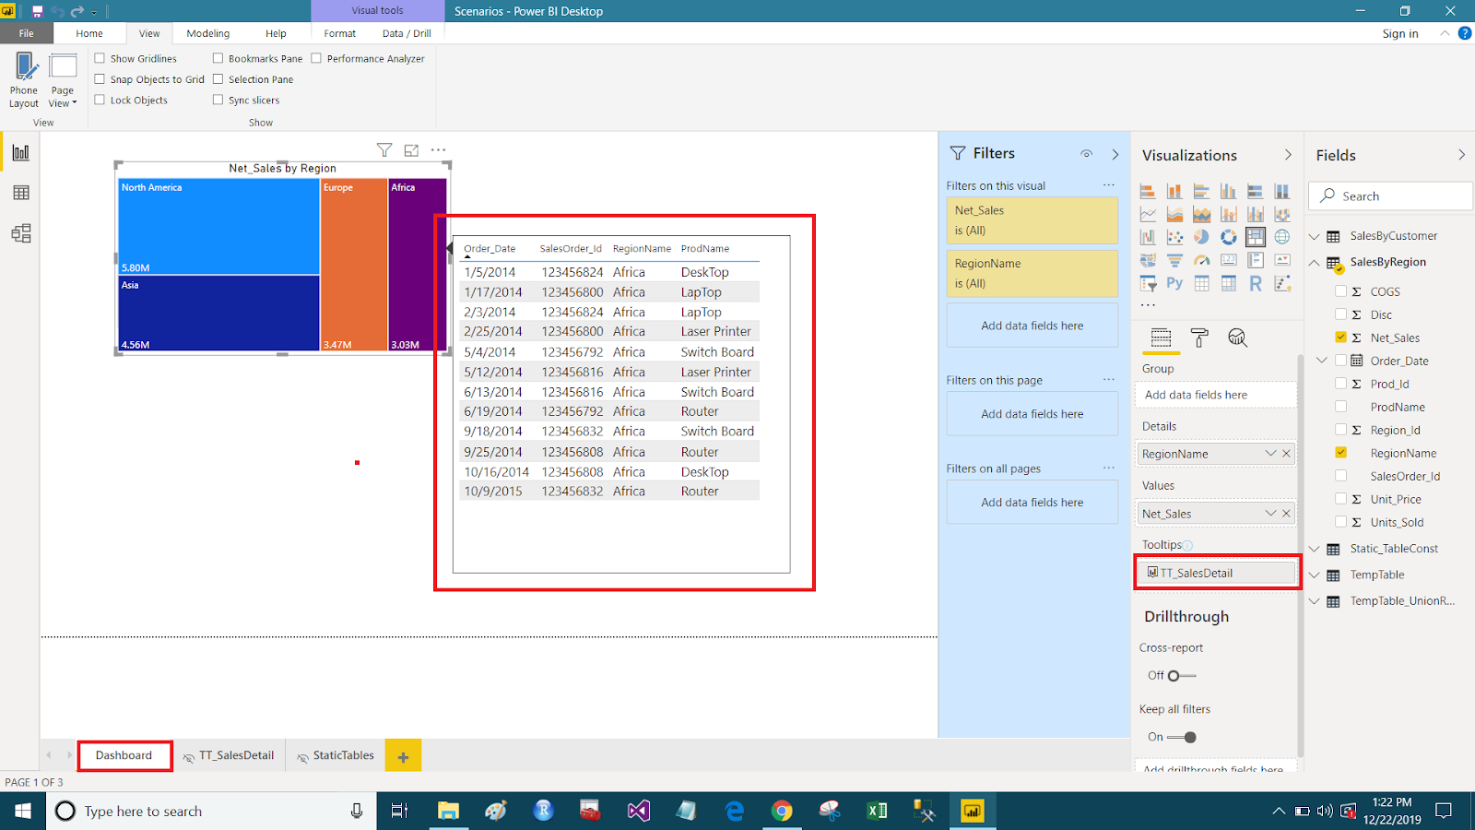Select the Pie chart visualization

(x=1201, y=237)
